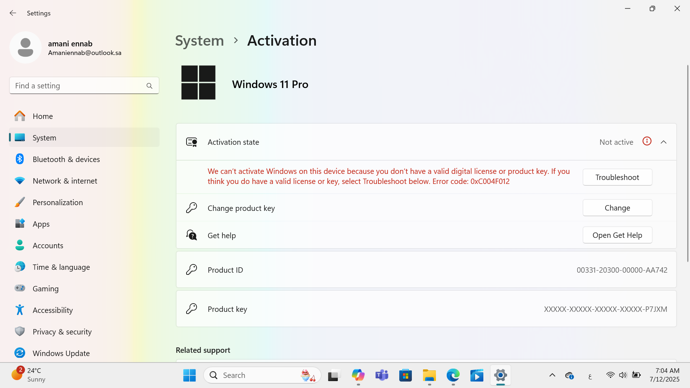The width and height of the screenshot is (690, 388).
Task: Click the volume speaker tray icon
Action: [x=623, y=375]
